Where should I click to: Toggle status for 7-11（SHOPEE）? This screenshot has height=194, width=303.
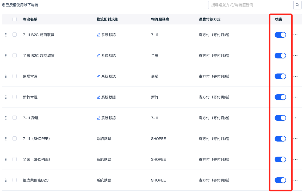[x=280, y=139]
